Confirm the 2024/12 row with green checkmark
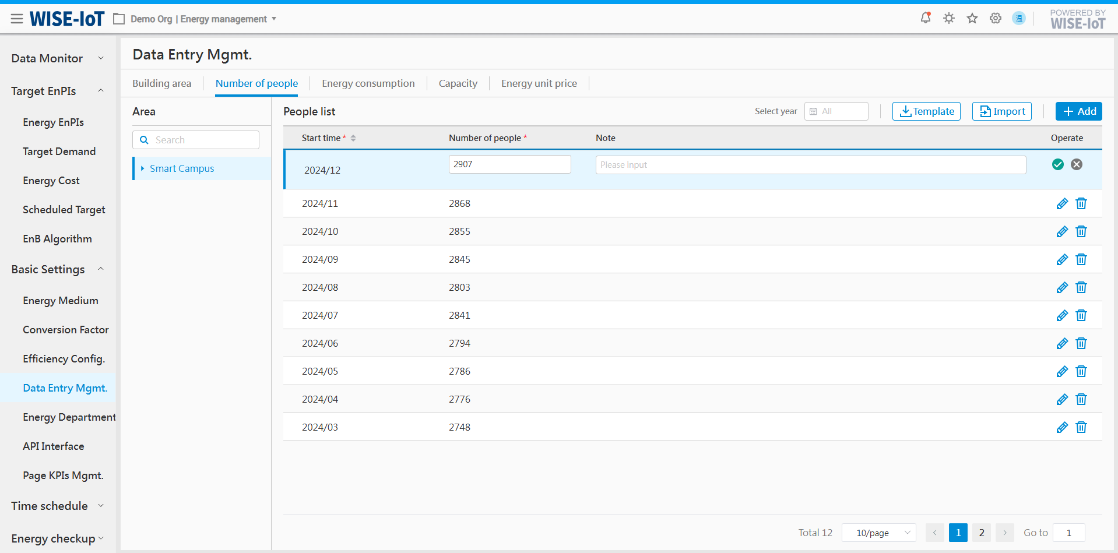Viewport: 1118px width, 553px height. (x=1058, y=164)
